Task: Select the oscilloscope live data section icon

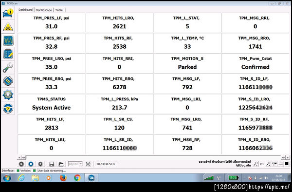Action: click(8, 40)
